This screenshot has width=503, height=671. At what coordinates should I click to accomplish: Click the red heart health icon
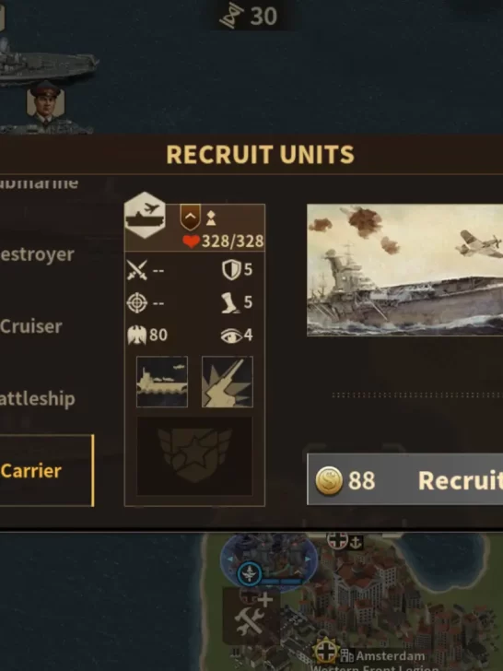(191, 241)
